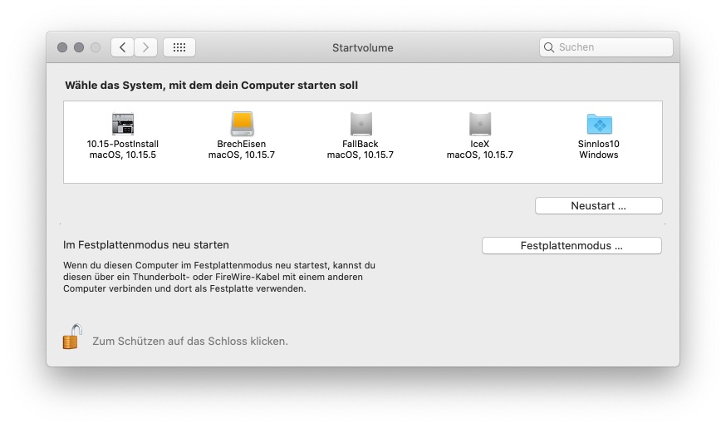Go back with the left chevron
The width and height of the screenshot is (726, 428).
click(x=122, y=47)
